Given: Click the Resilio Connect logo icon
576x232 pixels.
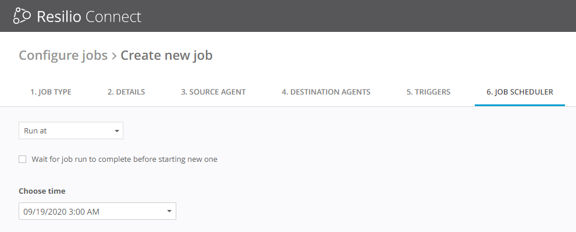Looking at the screenshot, I should point(22,16).
